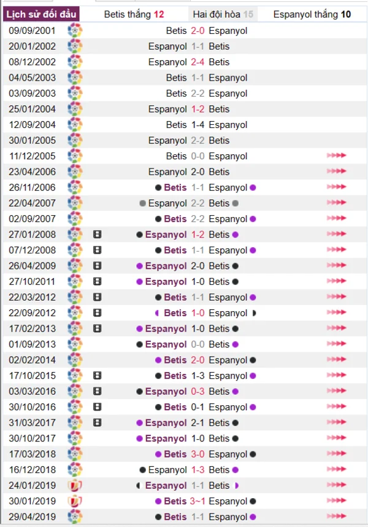Click La Liga logo on 02/02/2014 row
This screenshot has width=368, height=527.
click(x=75, y=360)
